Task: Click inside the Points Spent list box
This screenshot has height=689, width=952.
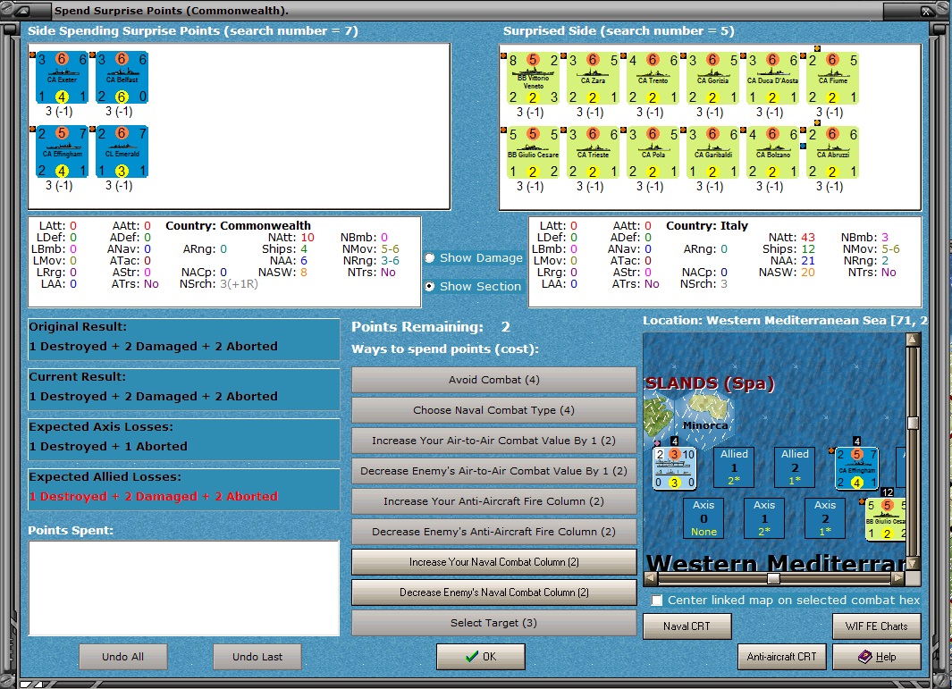Action: (184, 588)
